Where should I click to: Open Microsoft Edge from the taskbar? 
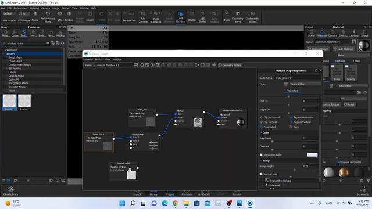[x=164, y=203]
